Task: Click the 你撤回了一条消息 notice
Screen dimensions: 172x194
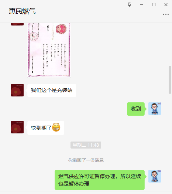Action: (x=86, y=160)
